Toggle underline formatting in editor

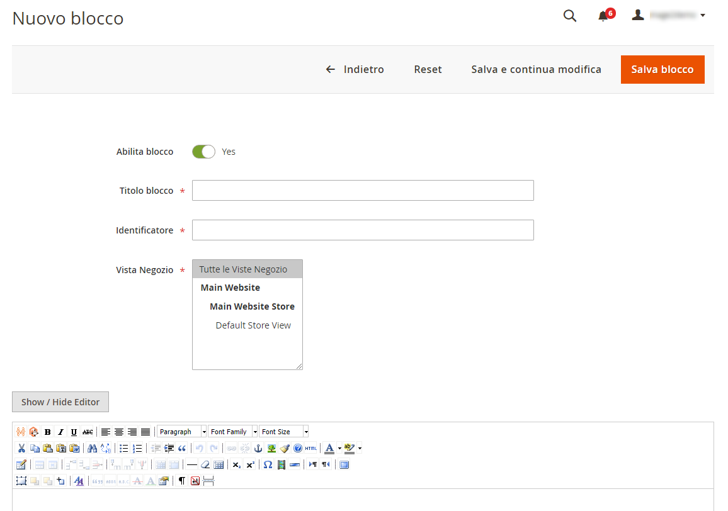pos(74,432)
